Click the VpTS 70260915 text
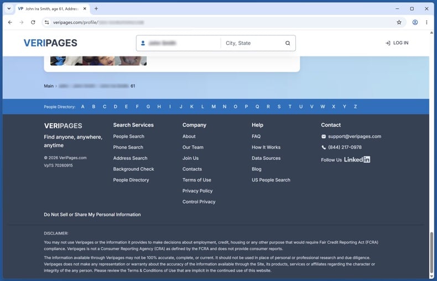The image size is (437, 281). [58, 165]
